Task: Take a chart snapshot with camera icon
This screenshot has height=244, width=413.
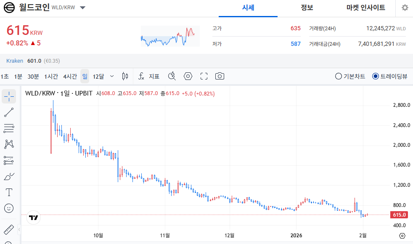Action: click(x=220, y=76)
